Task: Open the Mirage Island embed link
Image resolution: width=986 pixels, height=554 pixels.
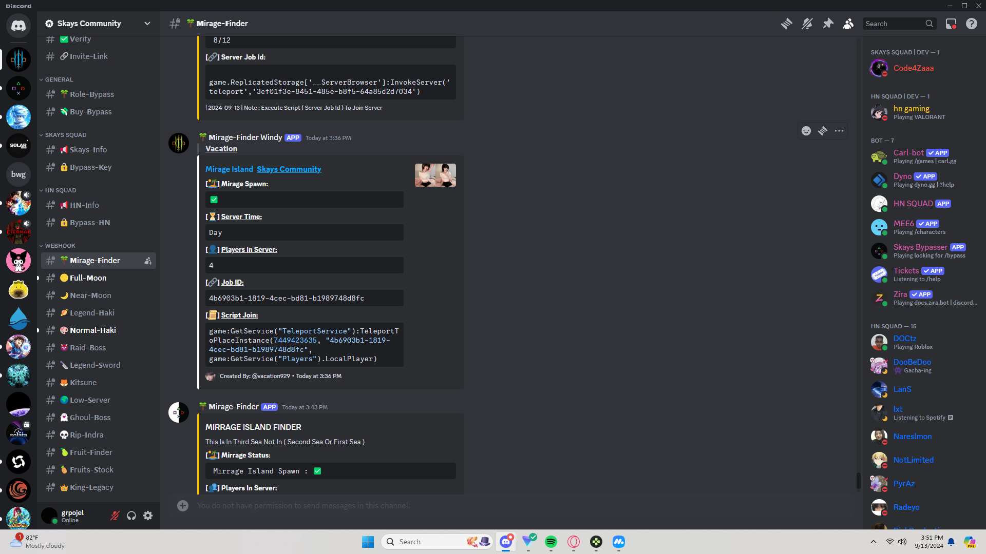Action: tap(229, 169)
